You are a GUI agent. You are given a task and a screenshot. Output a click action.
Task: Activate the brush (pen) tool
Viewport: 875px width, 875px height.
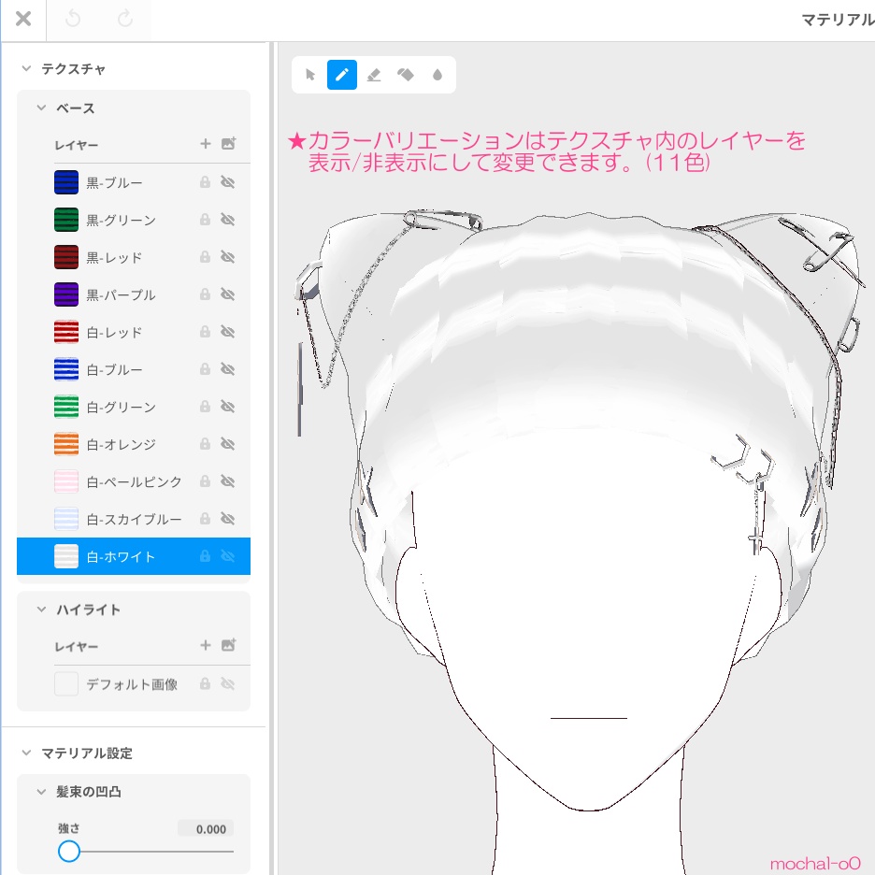(x=341, y=75)
